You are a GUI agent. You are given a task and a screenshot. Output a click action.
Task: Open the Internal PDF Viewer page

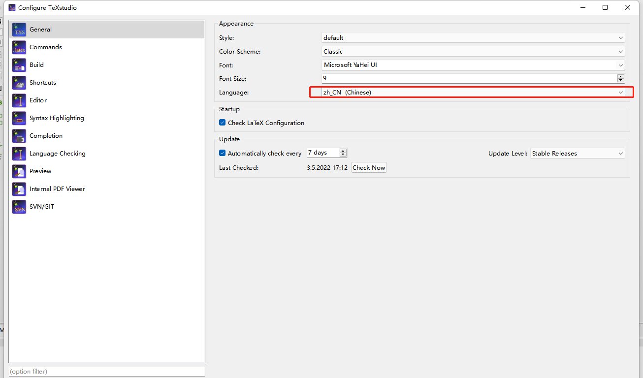point(107,189)
